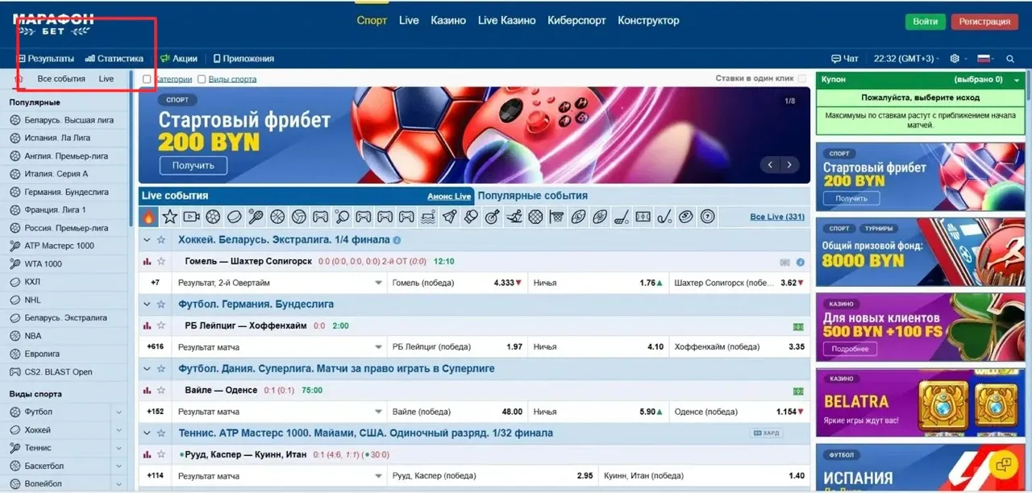Favorite the Вайле — Оденсе match star

tap(161, 391)
